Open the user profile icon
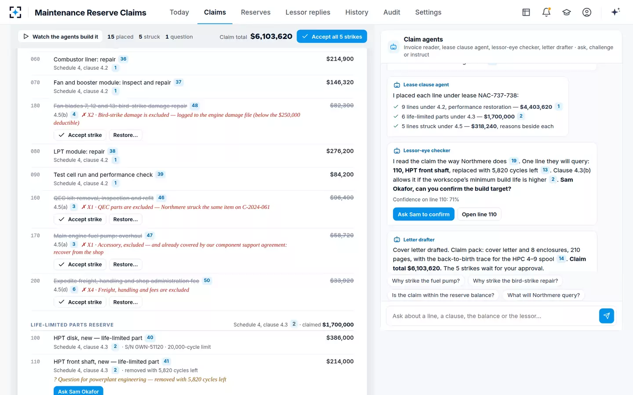 point(587,12)
